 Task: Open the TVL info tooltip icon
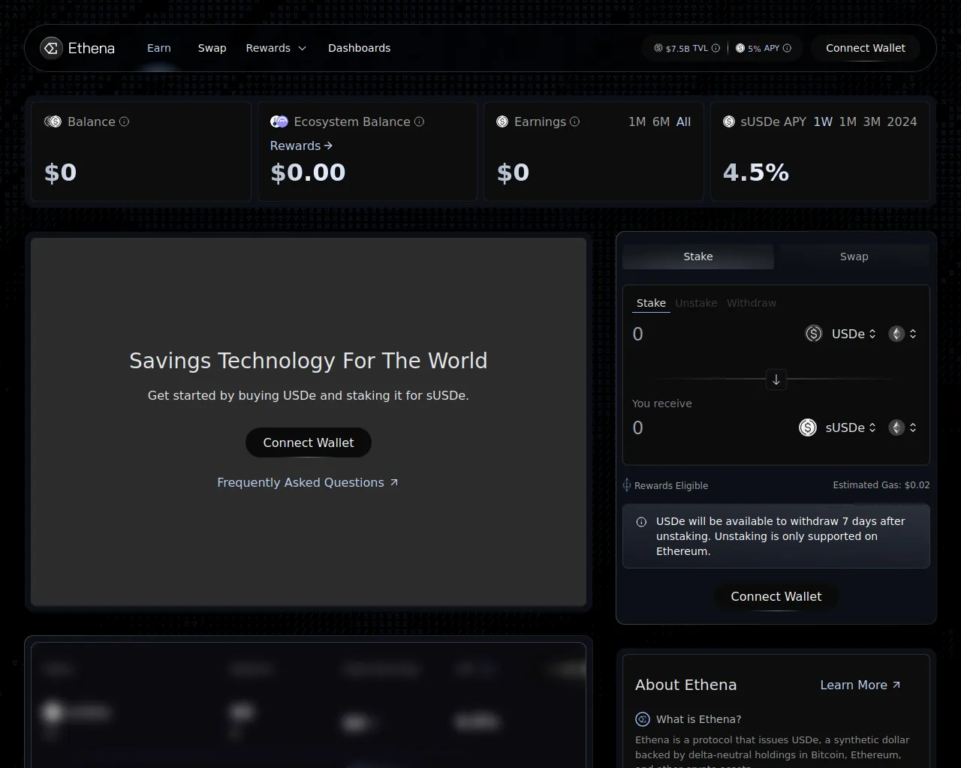click(715, 48)
